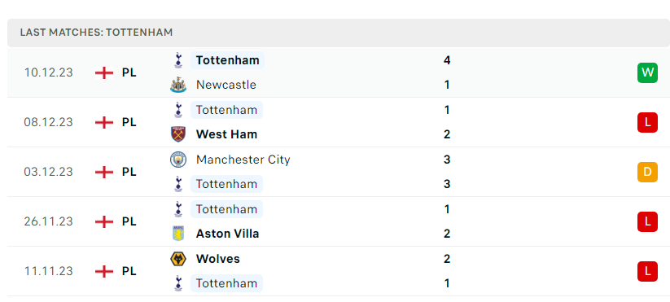The image size is (670, 302).
Task: Click the West Ham club crest icon
Action: (178, 134)
